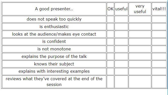Screen dimensions: 168x95
Task: Mark useful for 'reviews what they've covered' row
Action: point(121,82)
